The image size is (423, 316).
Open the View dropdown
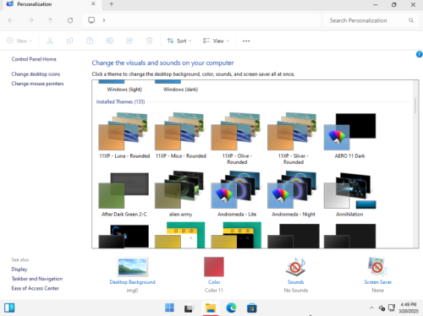coord(216,41)
